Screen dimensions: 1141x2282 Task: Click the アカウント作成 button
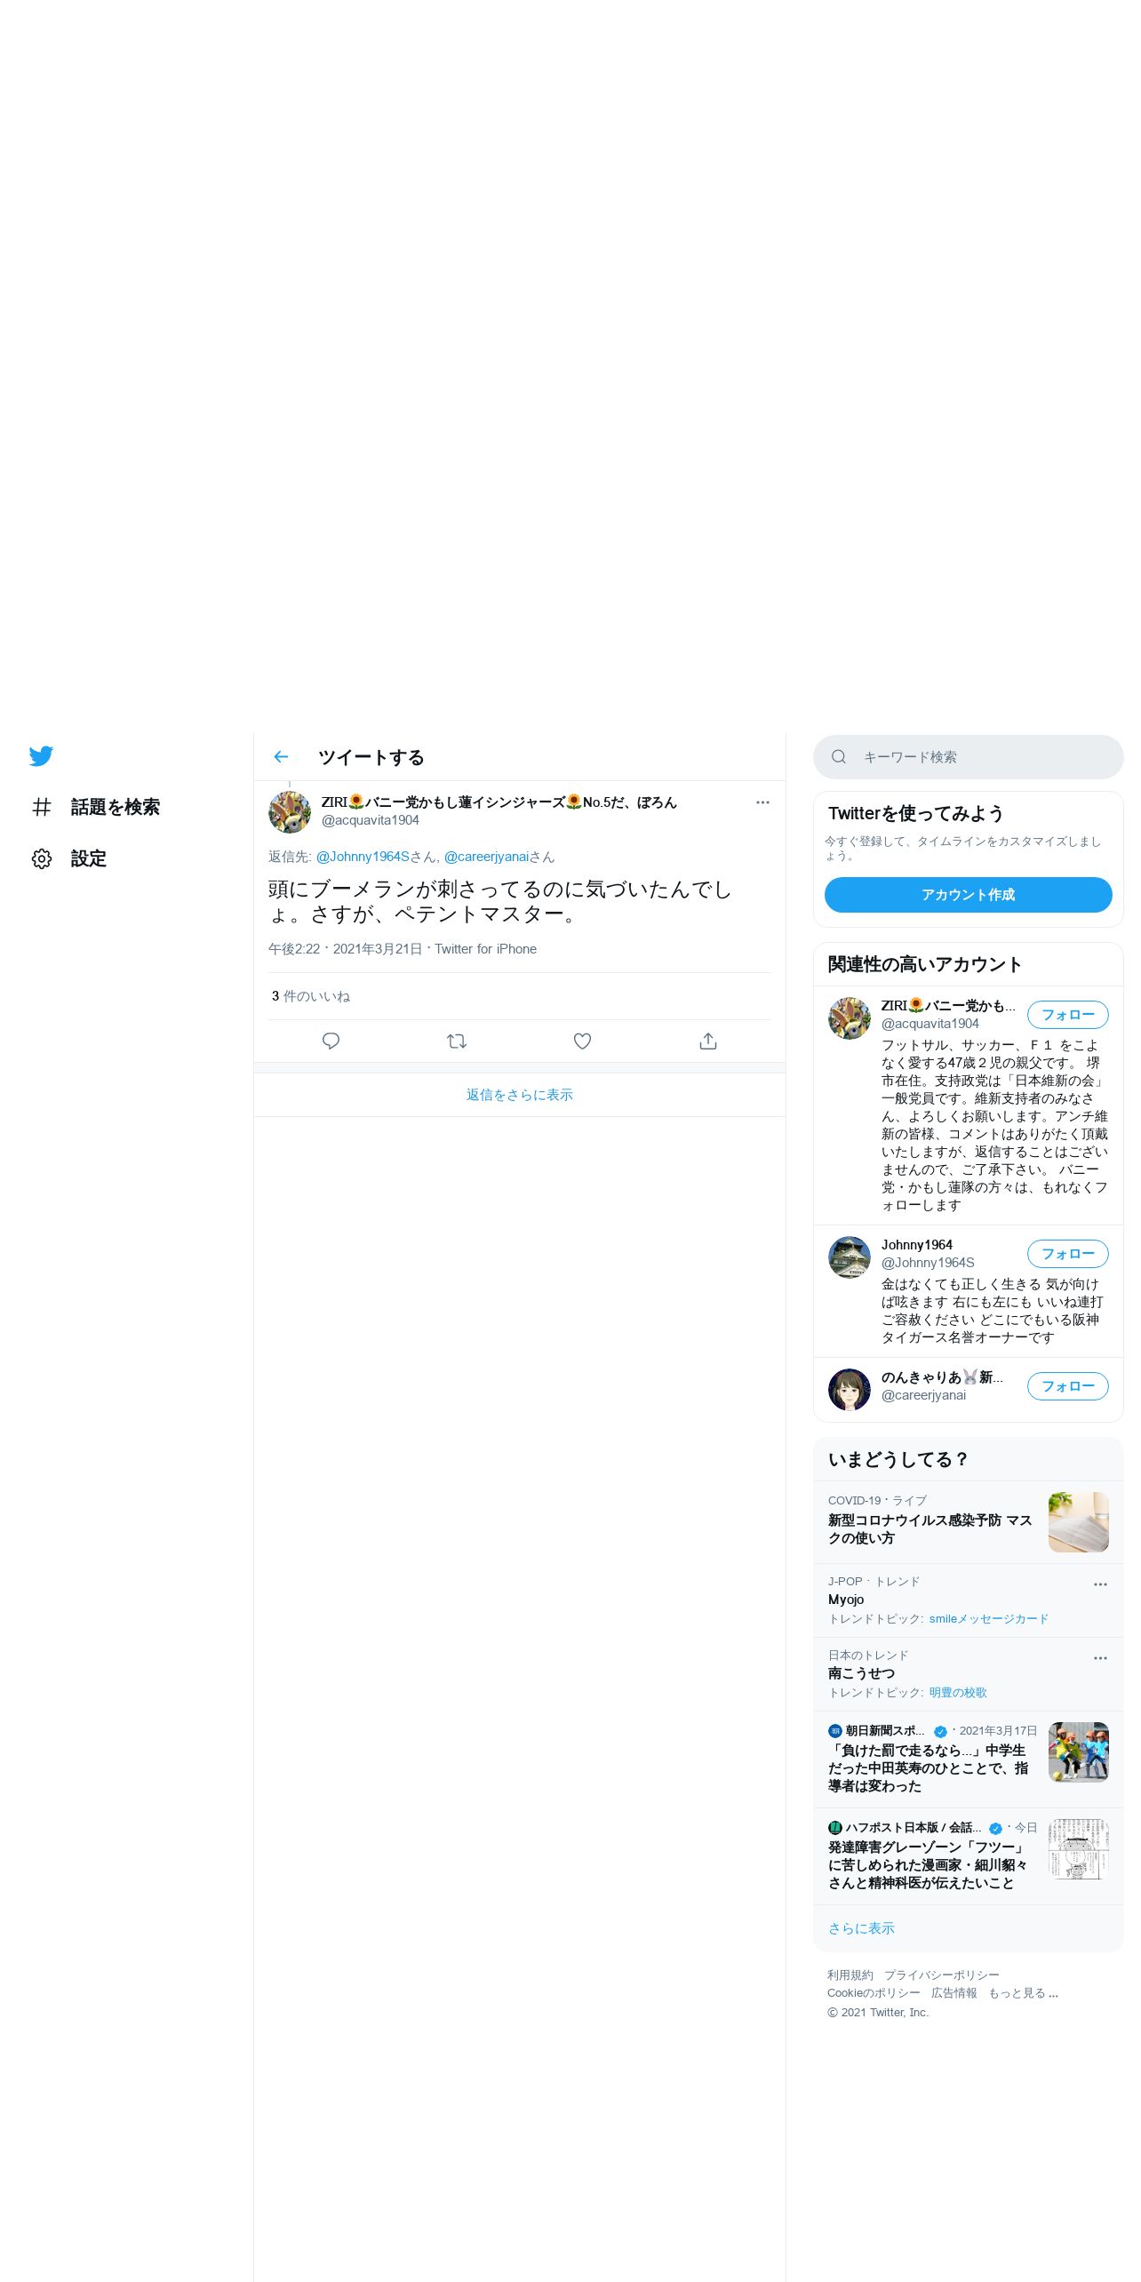click(969, 895)
